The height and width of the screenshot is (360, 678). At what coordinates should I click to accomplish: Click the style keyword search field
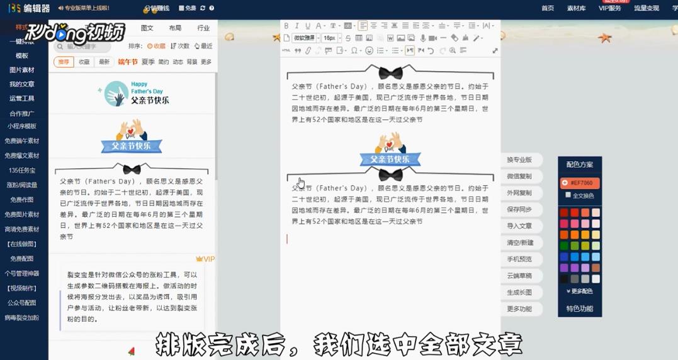click(82, 46)
